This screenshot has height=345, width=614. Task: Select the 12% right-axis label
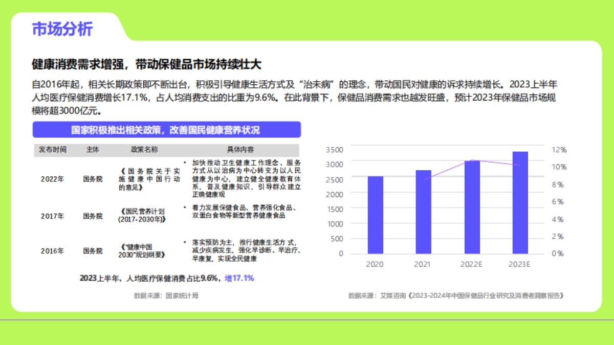tap(560, 149)
